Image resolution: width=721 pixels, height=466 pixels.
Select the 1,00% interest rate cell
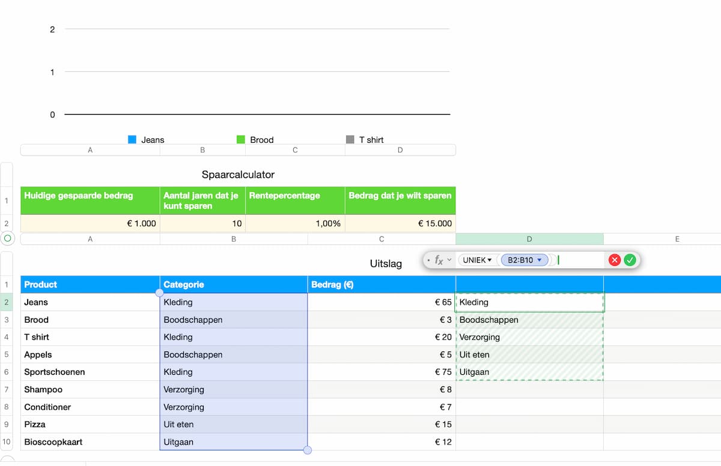click(x=295, y=224)
